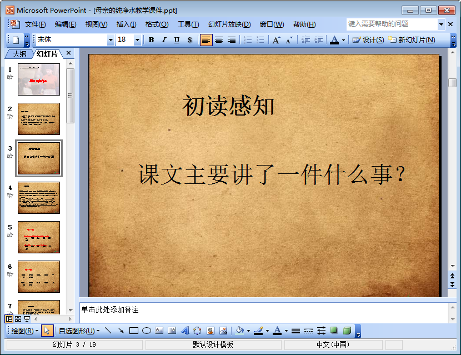This screenshot has height=355, width=461.
Task: Click the New document icon
Action: tap(16, 39)
